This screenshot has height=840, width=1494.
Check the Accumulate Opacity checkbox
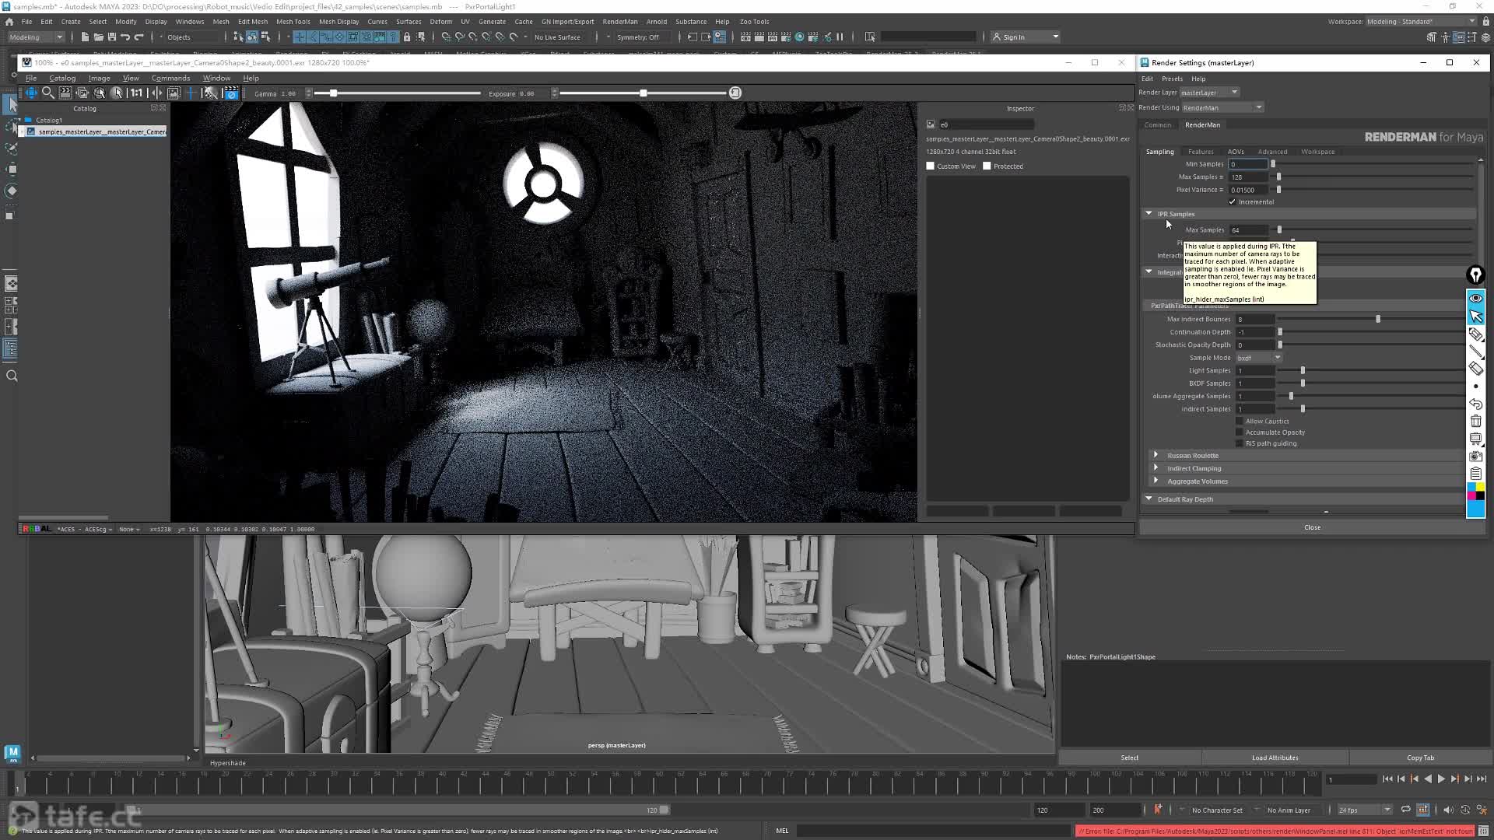click(1240, 432)
